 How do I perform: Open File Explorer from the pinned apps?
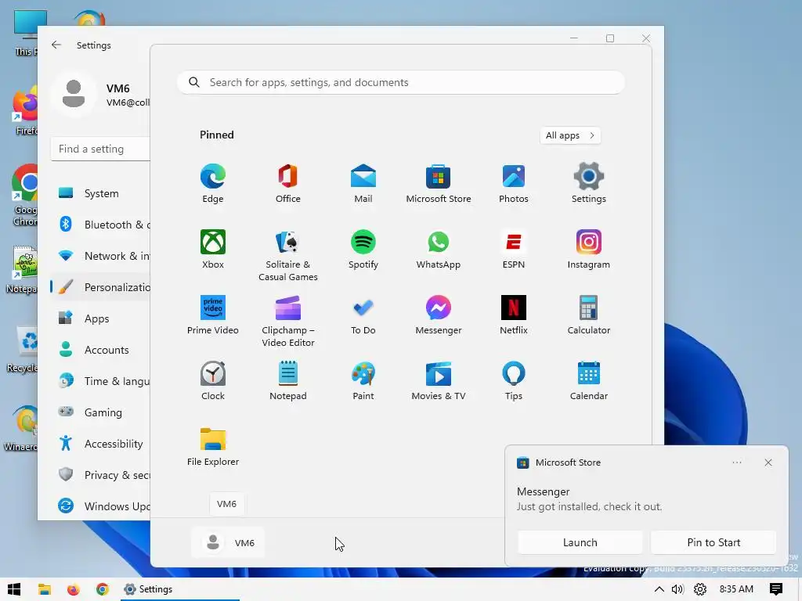coord(213,447)
